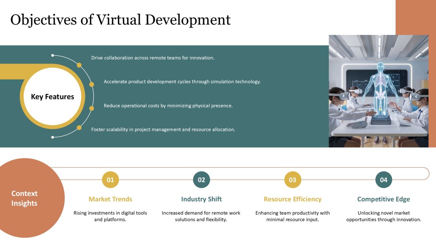This screenshot has height=245, width=436.
Task: Select the 'Key Features' circle
Action: [x=52, y=96]
